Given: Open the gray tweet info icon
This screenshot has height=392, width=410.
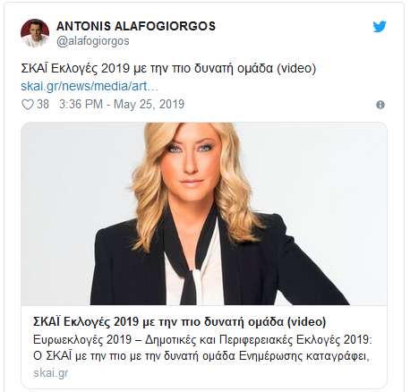Looking at the screenshot, I should pyautogui.click(x=380, y=105).
